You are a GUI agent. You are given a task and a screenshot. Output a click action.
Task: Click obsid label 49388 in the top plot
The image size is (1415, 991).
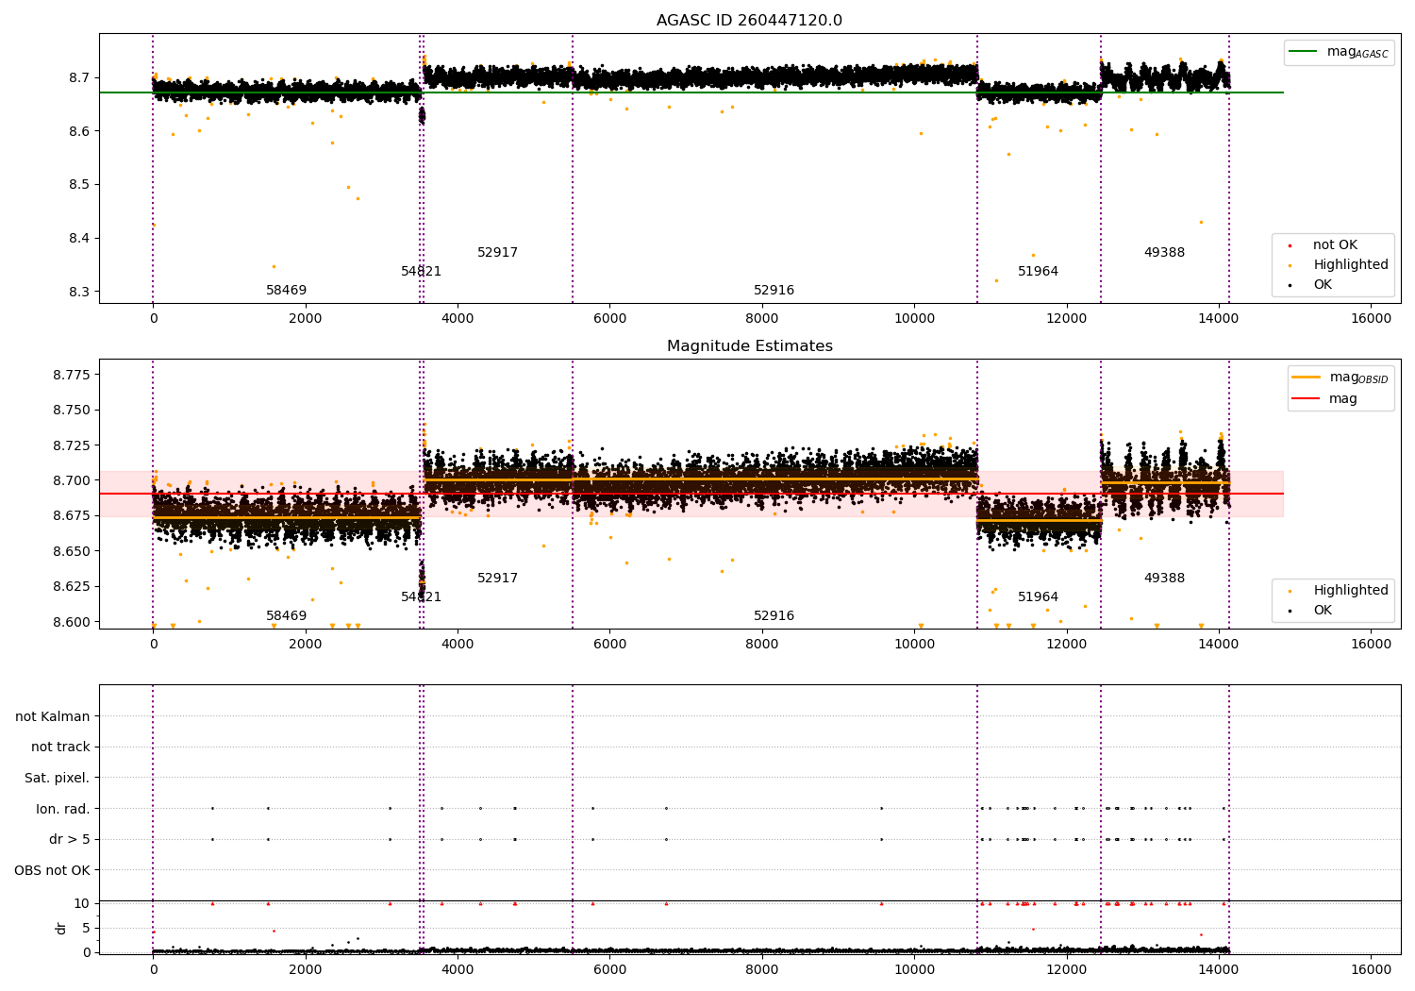tap(1164, 253)
